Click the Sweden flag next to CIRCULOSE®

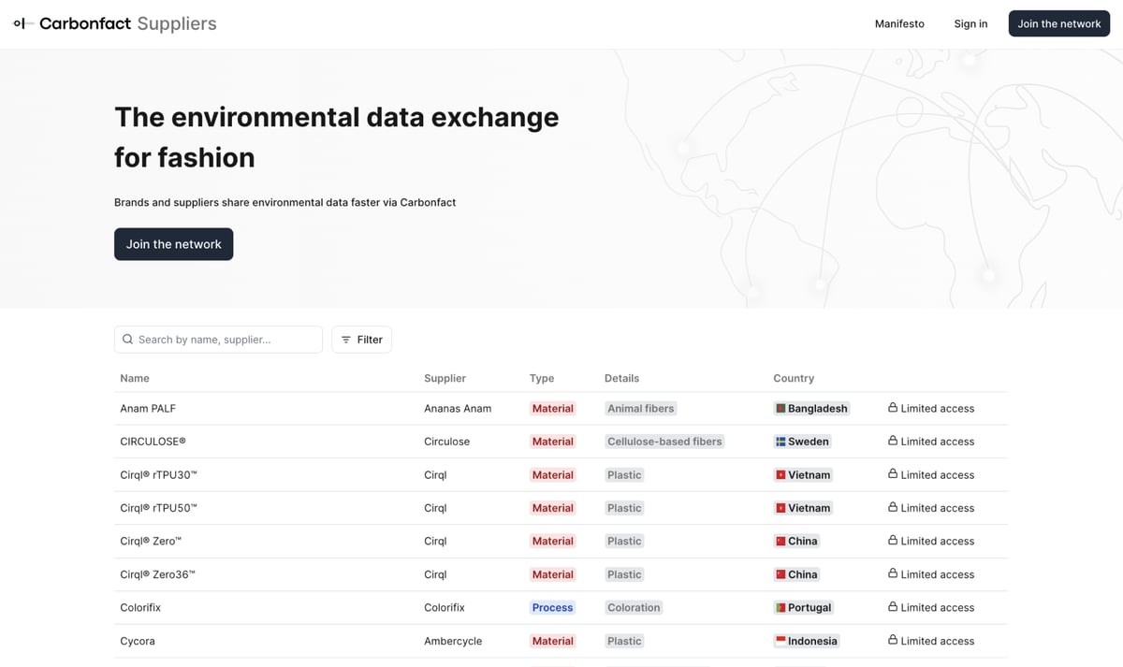tap(781, 441)
